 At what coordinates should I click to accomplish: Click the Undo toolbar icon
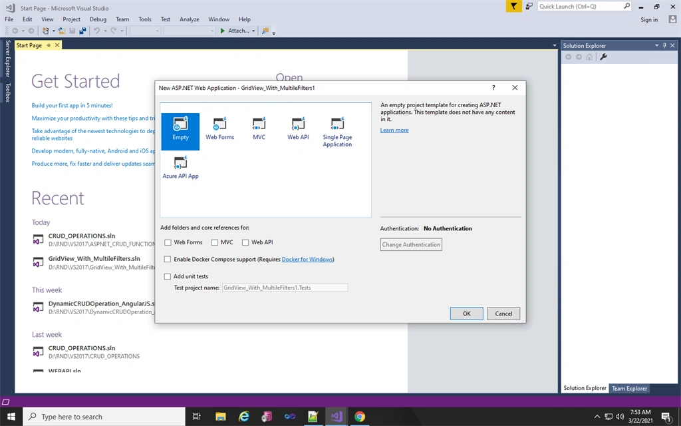point(97,31)
